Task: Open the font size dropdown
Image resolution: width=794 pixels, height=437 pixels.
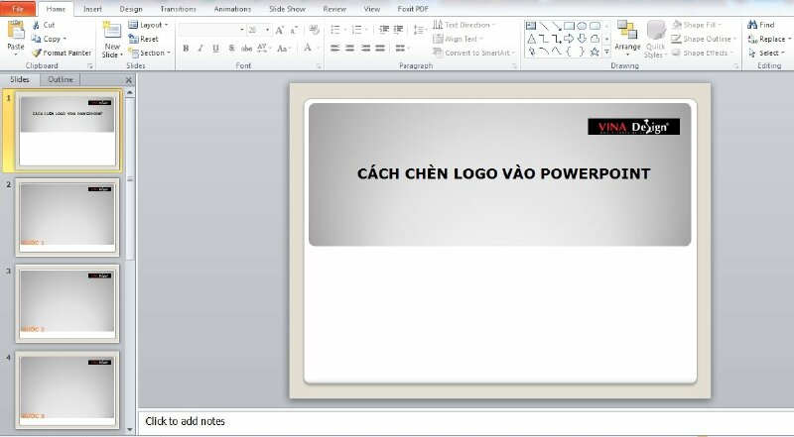Action: (267, 30)
